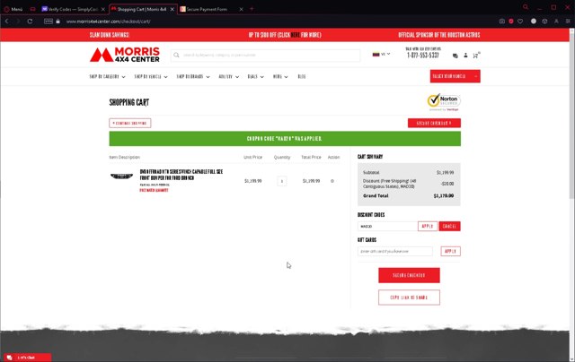Open the Select Your Vehicle dropdown button
This screenshot has height=362, width=575.
(x=456, y=76)
